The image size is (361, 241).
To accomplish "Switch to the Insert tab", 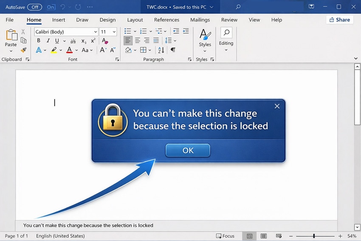I will click(59, 20).
